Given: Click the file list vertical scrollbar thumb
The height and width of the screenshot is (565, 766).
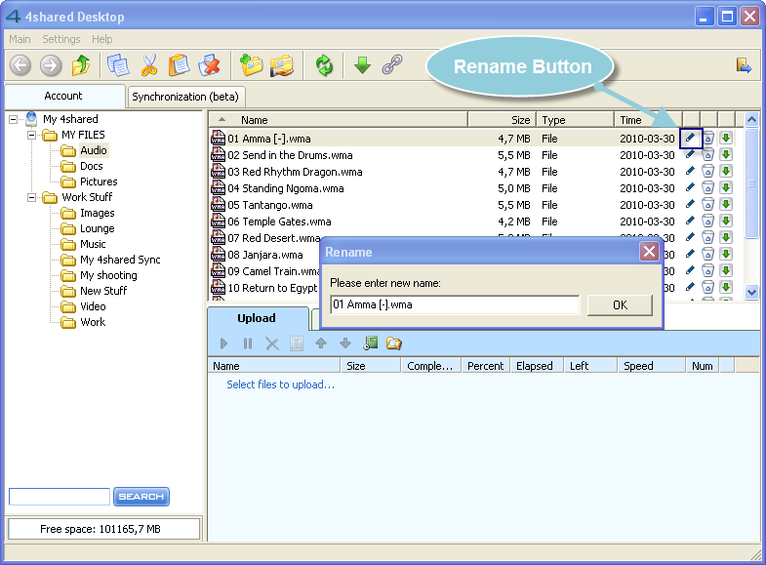Looking at the screenshot, I should coord(751,183).
